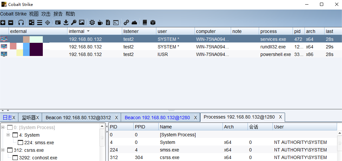Close the Processes 192.168.80.132@1280 tab
The image size is (342, 161).
[x=280, y=117]
